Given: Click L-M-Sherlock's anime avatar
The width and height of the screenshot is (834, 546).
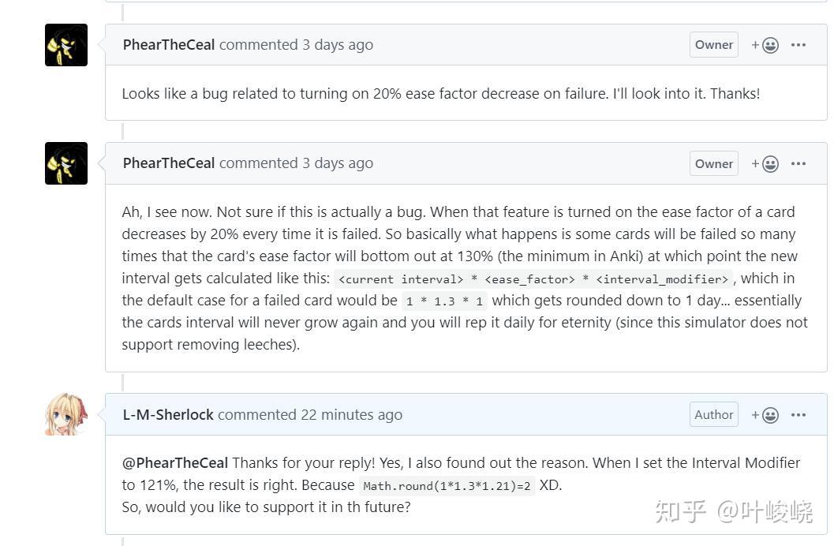Looking at the screenshot, I should click(x=66, y=414).
